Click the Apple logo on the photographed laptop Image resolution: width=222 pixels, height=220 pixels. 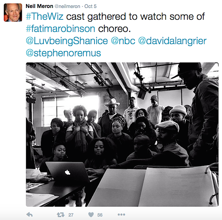coord(67,172)
